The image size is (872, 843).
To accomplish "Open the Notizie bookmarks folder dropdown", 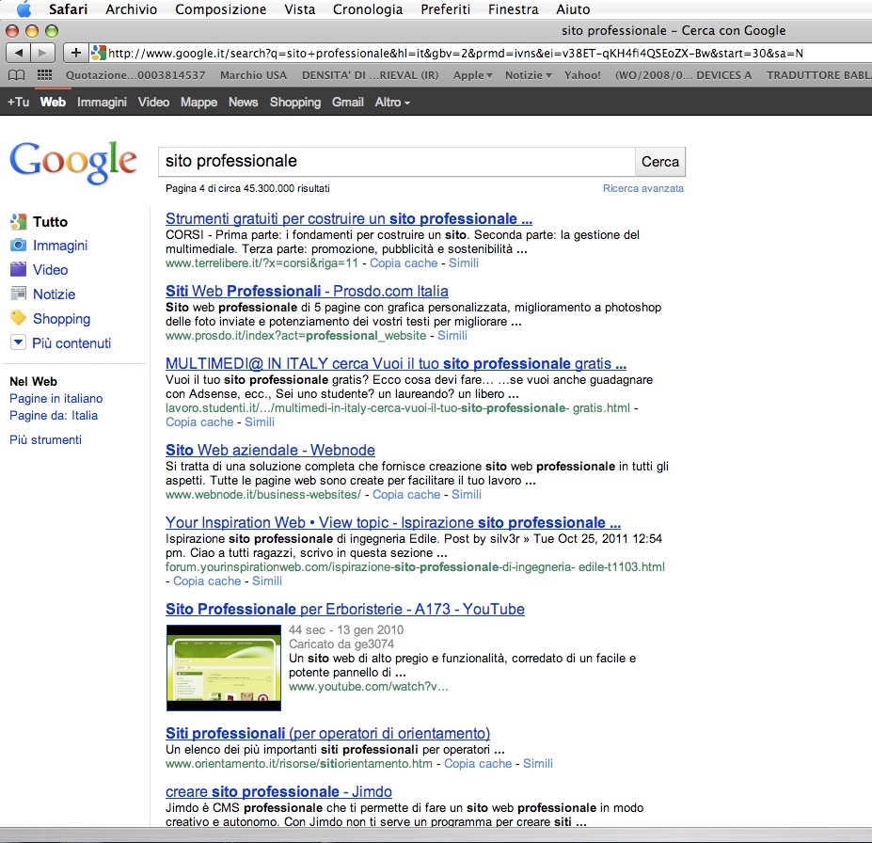I will pos(529,75).
